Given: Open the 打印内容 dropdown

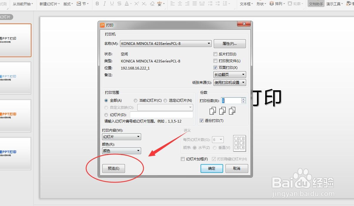Looking at the screenshot, I should tap(121, 137).
